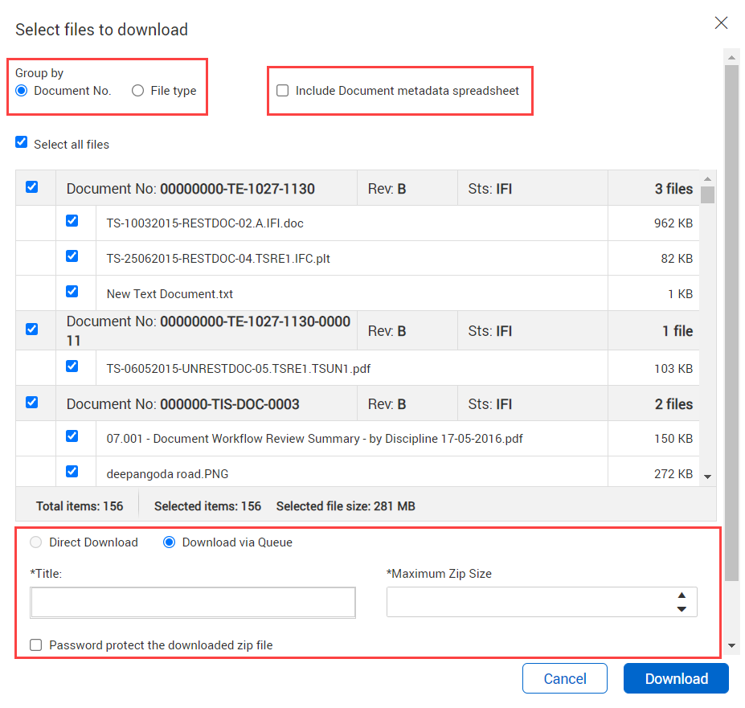Close the Select files to download dialog
Viewport: 745px width, 708px height.
click(721, 23)
